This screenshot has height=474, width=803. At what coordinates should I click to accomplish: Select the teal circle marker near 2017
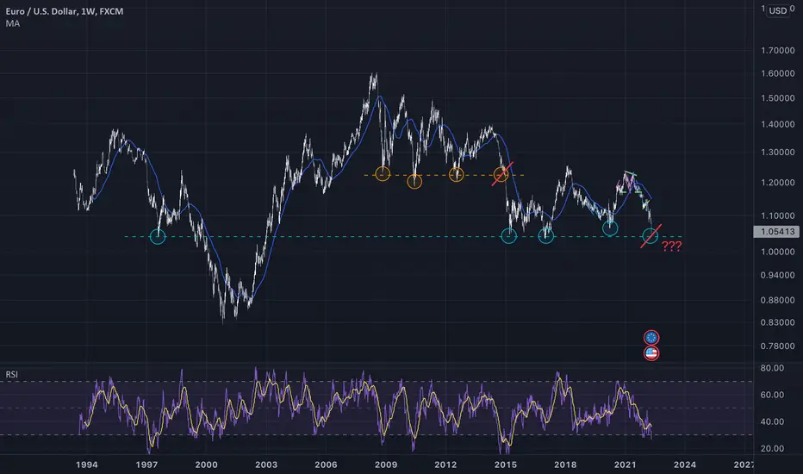pyautogui.click(x=546, y=236)
